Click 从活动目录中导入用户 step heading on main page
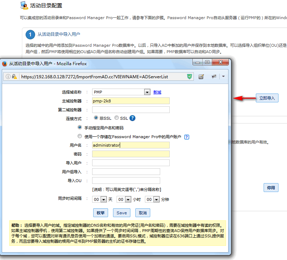The height and width of the screenshot is (260, 287). (x=59, y=34)
